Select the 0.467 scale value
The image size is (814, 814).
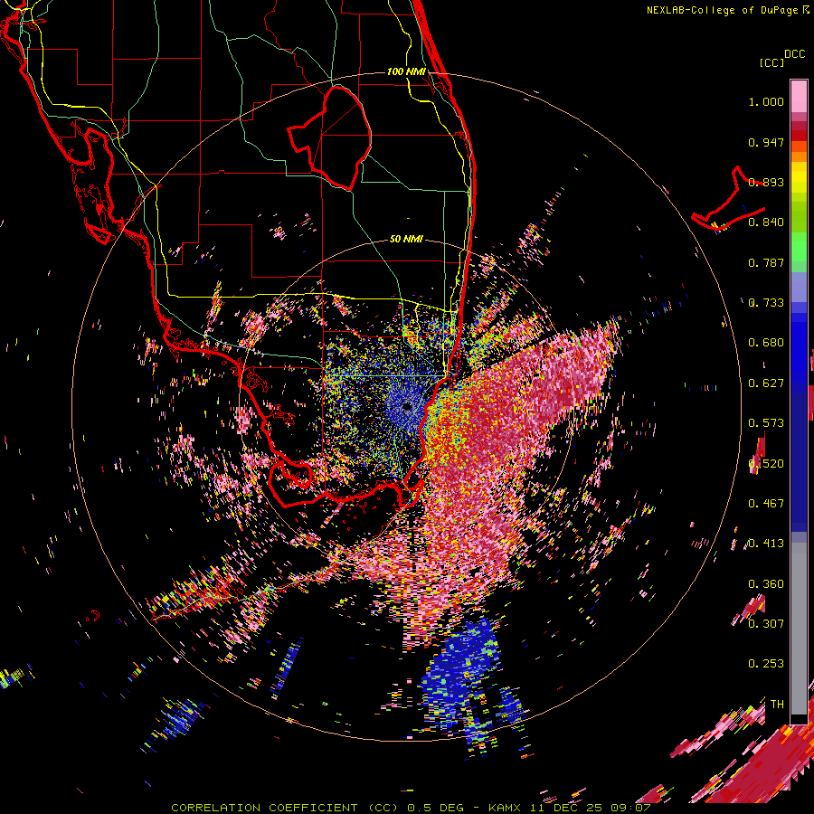pyautogui.click(x=766, y=504)
